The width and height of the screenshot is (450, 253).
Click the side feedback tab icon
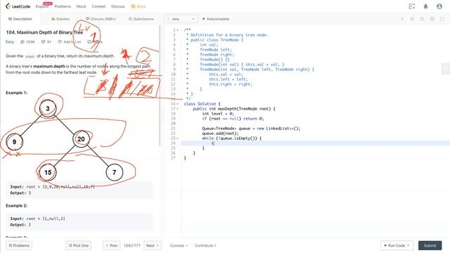pos(445,69)
